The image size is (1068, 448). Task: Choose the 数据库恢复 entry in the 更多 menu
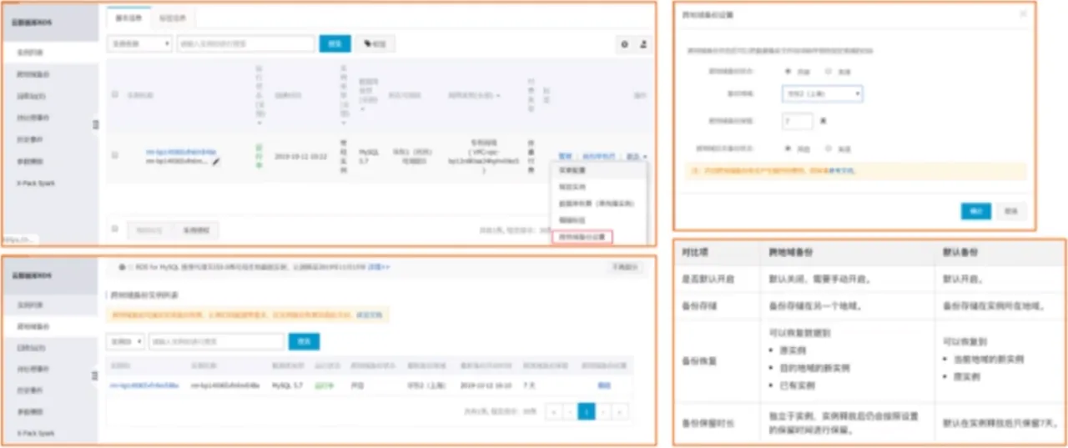[x=598, y=204]
